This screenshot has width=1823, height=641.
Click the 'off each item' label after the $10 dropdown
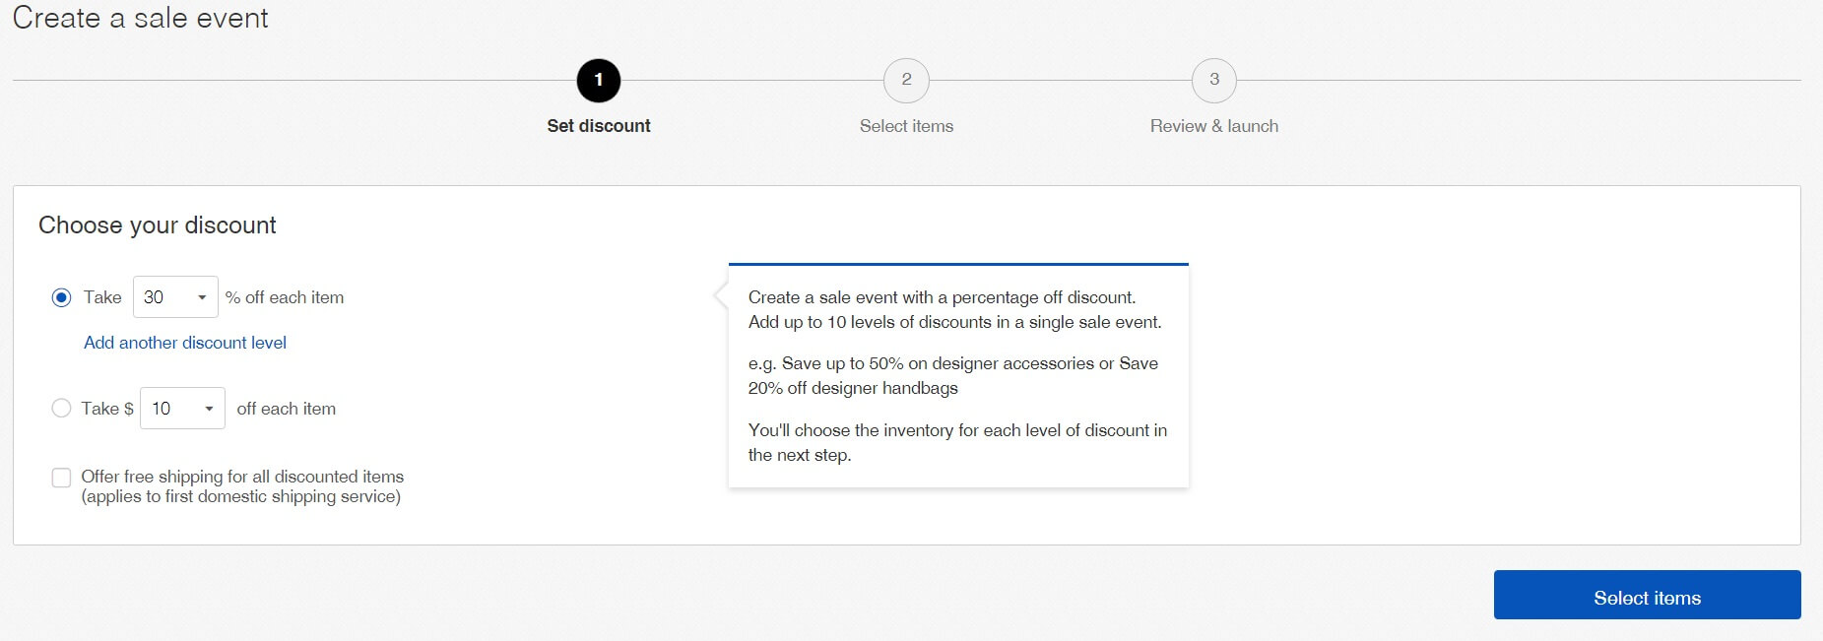coord(286,409)
